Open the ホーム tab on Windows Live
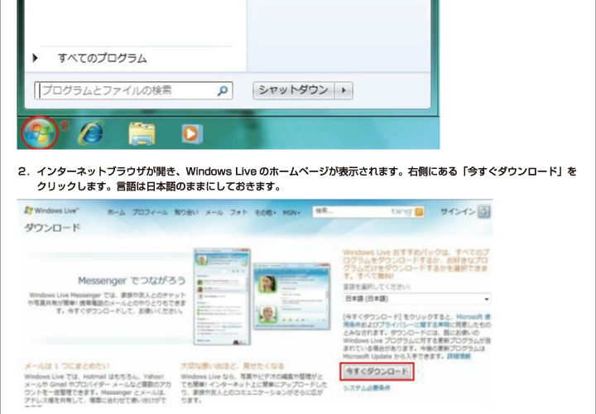The height and width of the screenshot is (414, 596). pyautogui.click(x=116, y=213)
